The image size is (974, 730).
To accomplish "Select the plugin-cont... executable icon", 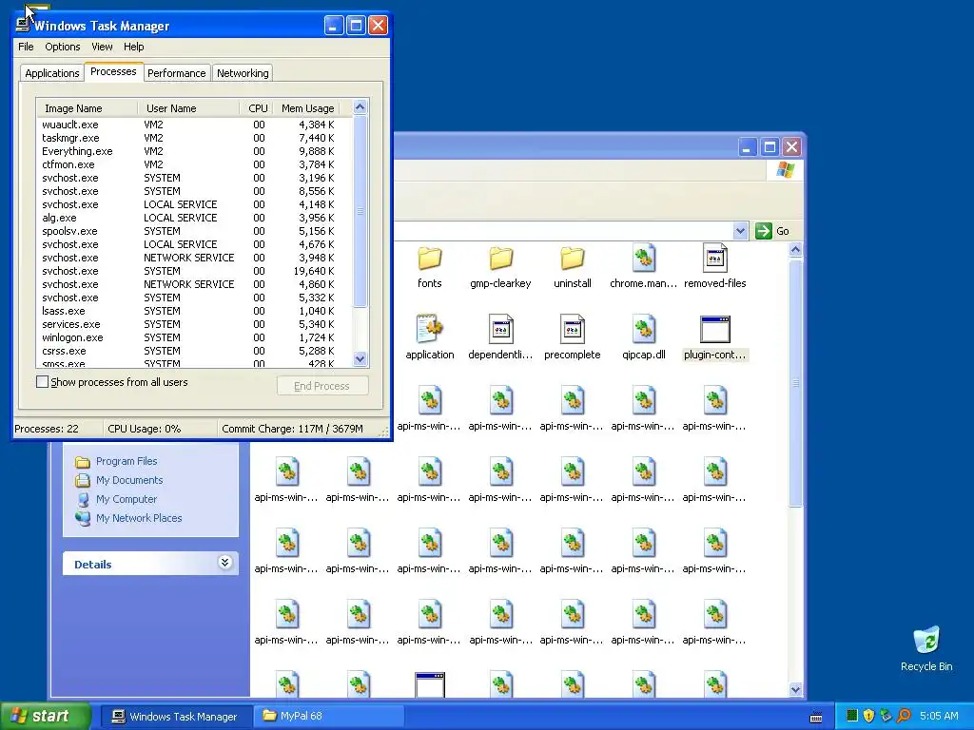I will [715, 330].
